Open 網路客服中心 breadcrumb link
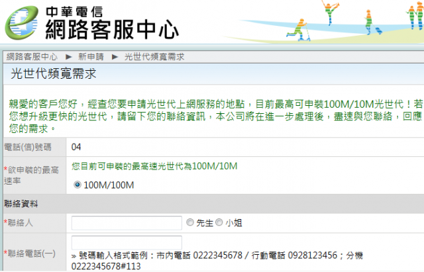This screenshot has width=424, height=272. click(x=32, y=57)
